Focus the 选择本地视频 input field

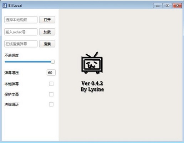[21, 20]
